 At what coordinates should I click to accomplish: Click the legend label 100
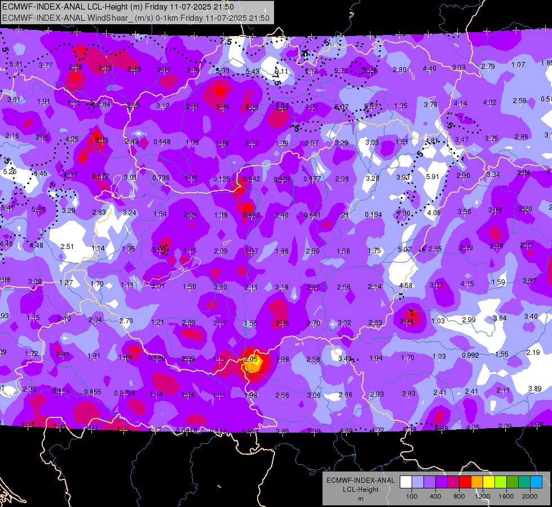click(x=412, y=496)
